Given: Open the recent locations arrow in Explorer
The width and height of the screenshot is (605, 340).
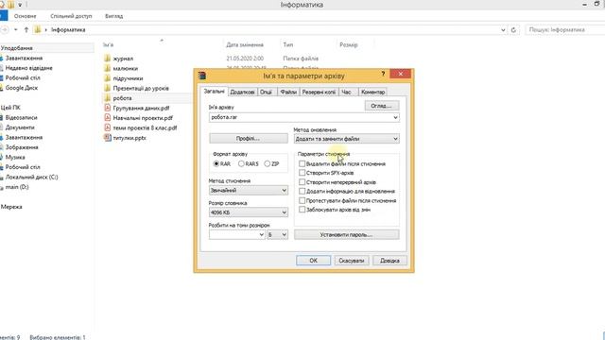Looking at the screenshot, I should tap(16, 29).
